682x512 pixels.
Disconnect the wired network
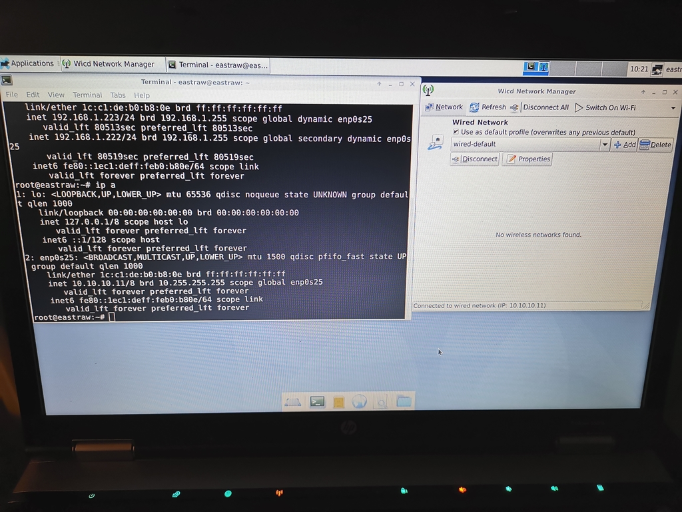pos(474,159)
